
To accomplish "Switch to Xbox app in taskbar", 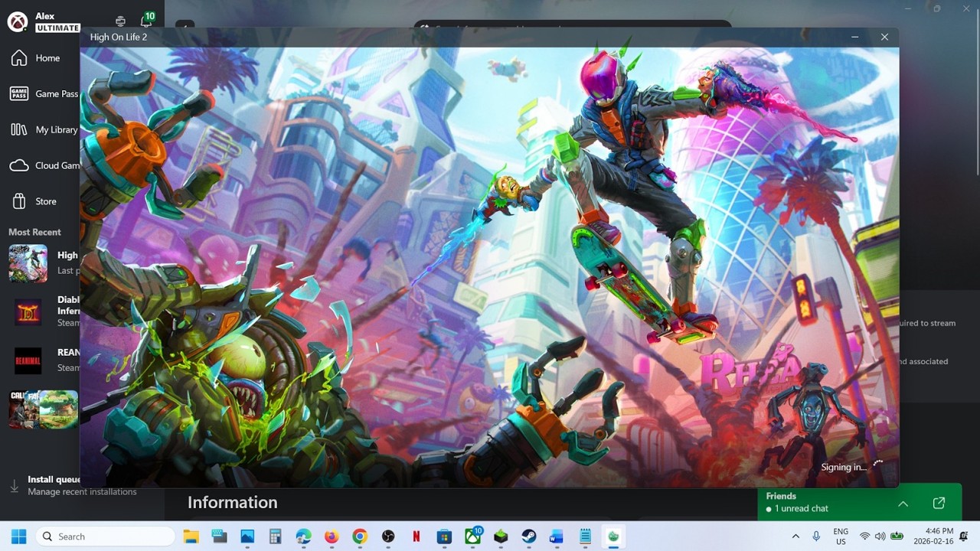I will pos(473,536).
